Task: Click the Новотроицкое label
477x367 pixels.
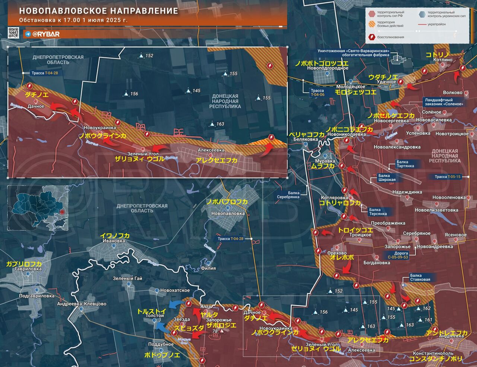Action: click(452, 134)
